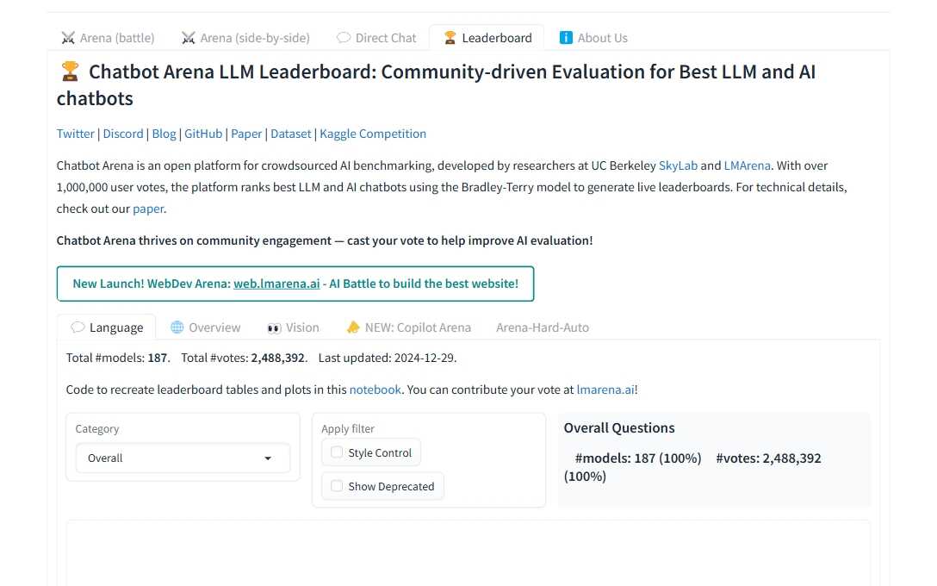Visit the Kaggle Competition link
The height and width of the screenshot is (586, 937).
[373, 134]
